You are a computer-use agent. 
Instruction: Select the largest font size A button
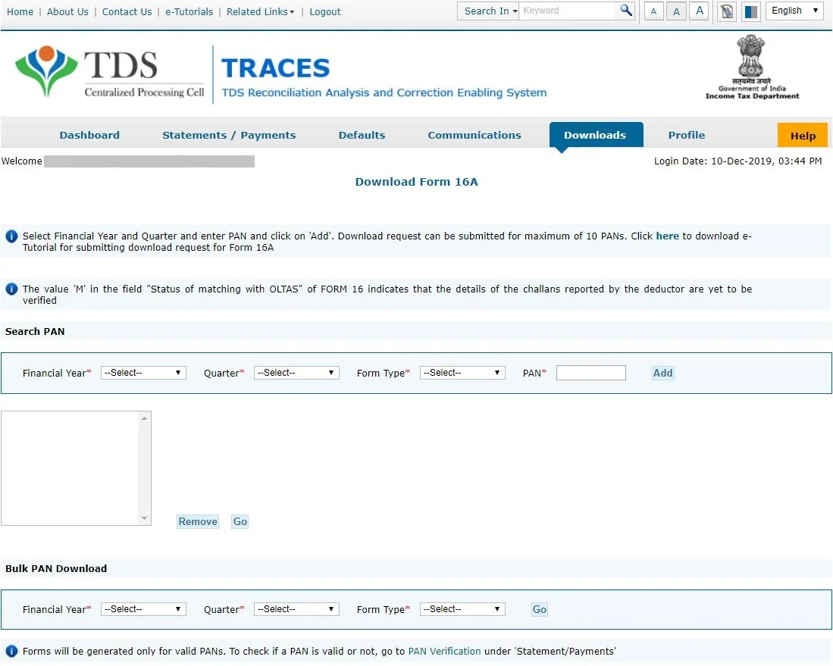[x=699, y=11]
